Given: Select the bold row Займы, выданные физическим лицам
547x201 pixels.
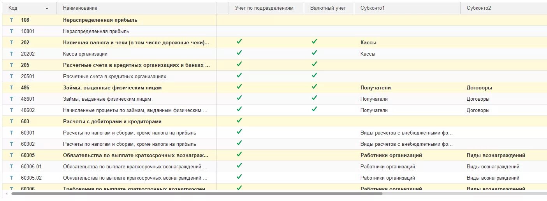Looking at the screenshot, I should 274,87.
